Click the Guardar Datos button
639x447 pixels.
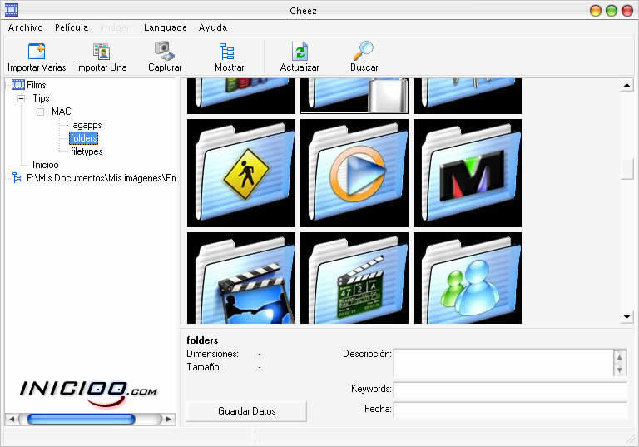tap(246, 410)
